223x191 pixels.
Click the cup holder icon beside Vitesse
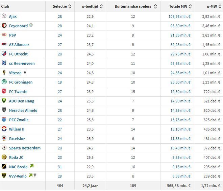coord(25,72)
